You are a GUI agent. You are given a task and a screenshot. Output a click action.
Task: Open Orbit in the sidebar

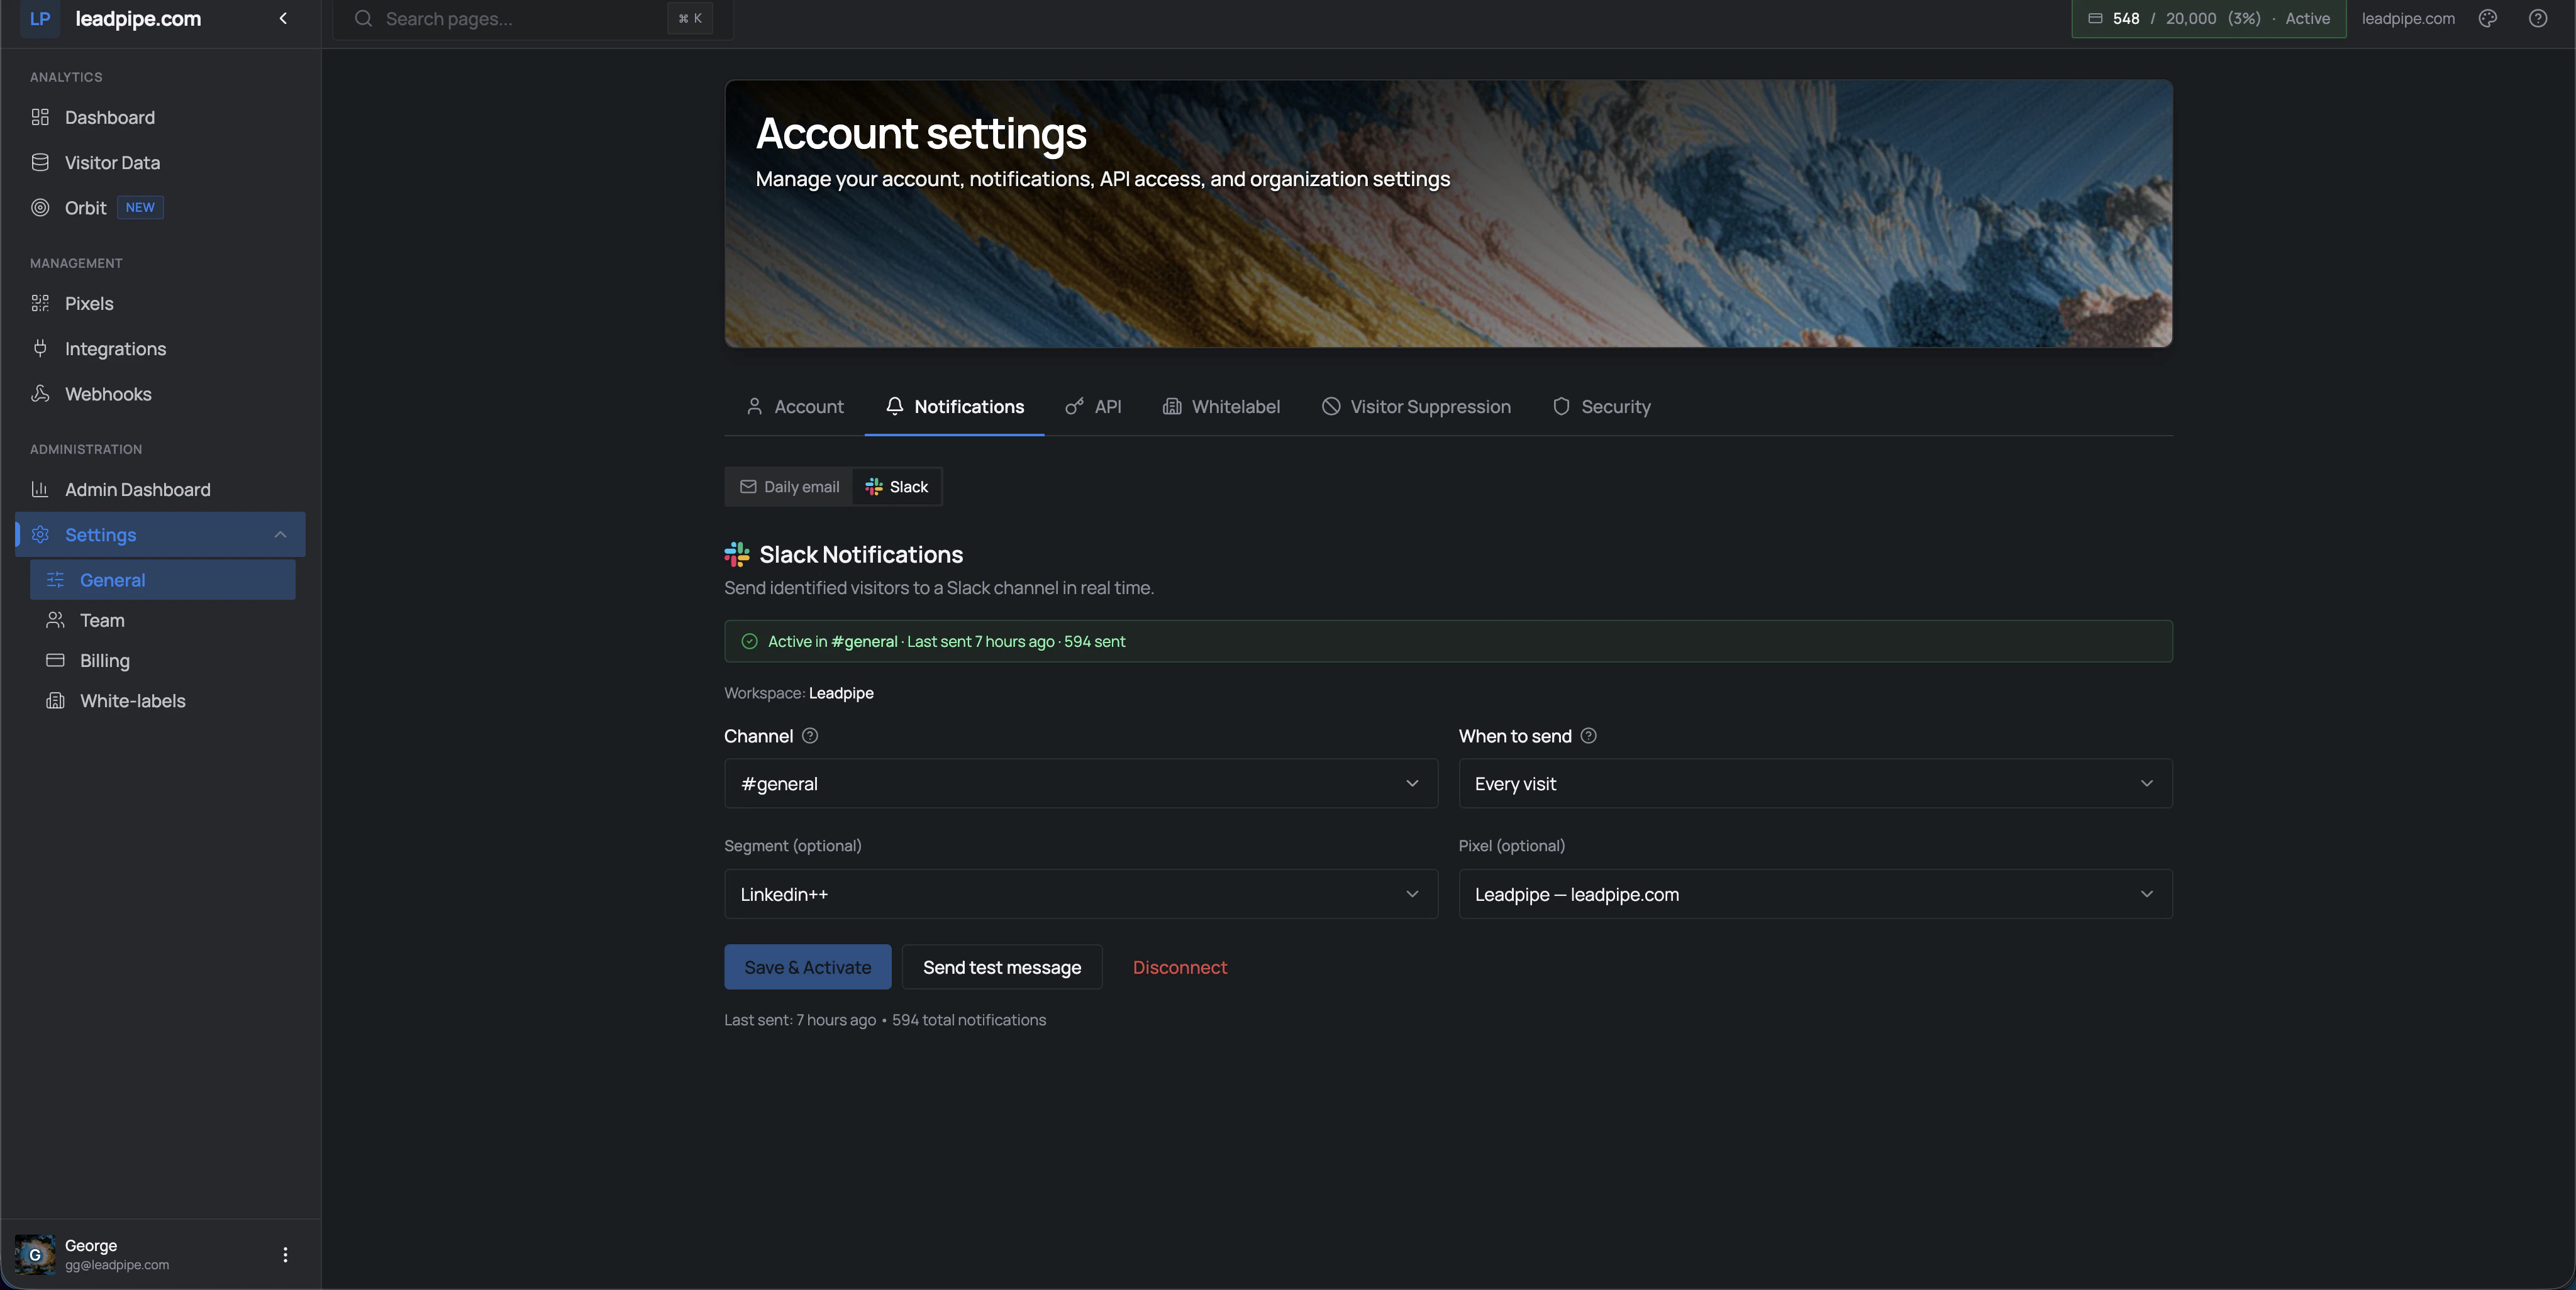86,208
